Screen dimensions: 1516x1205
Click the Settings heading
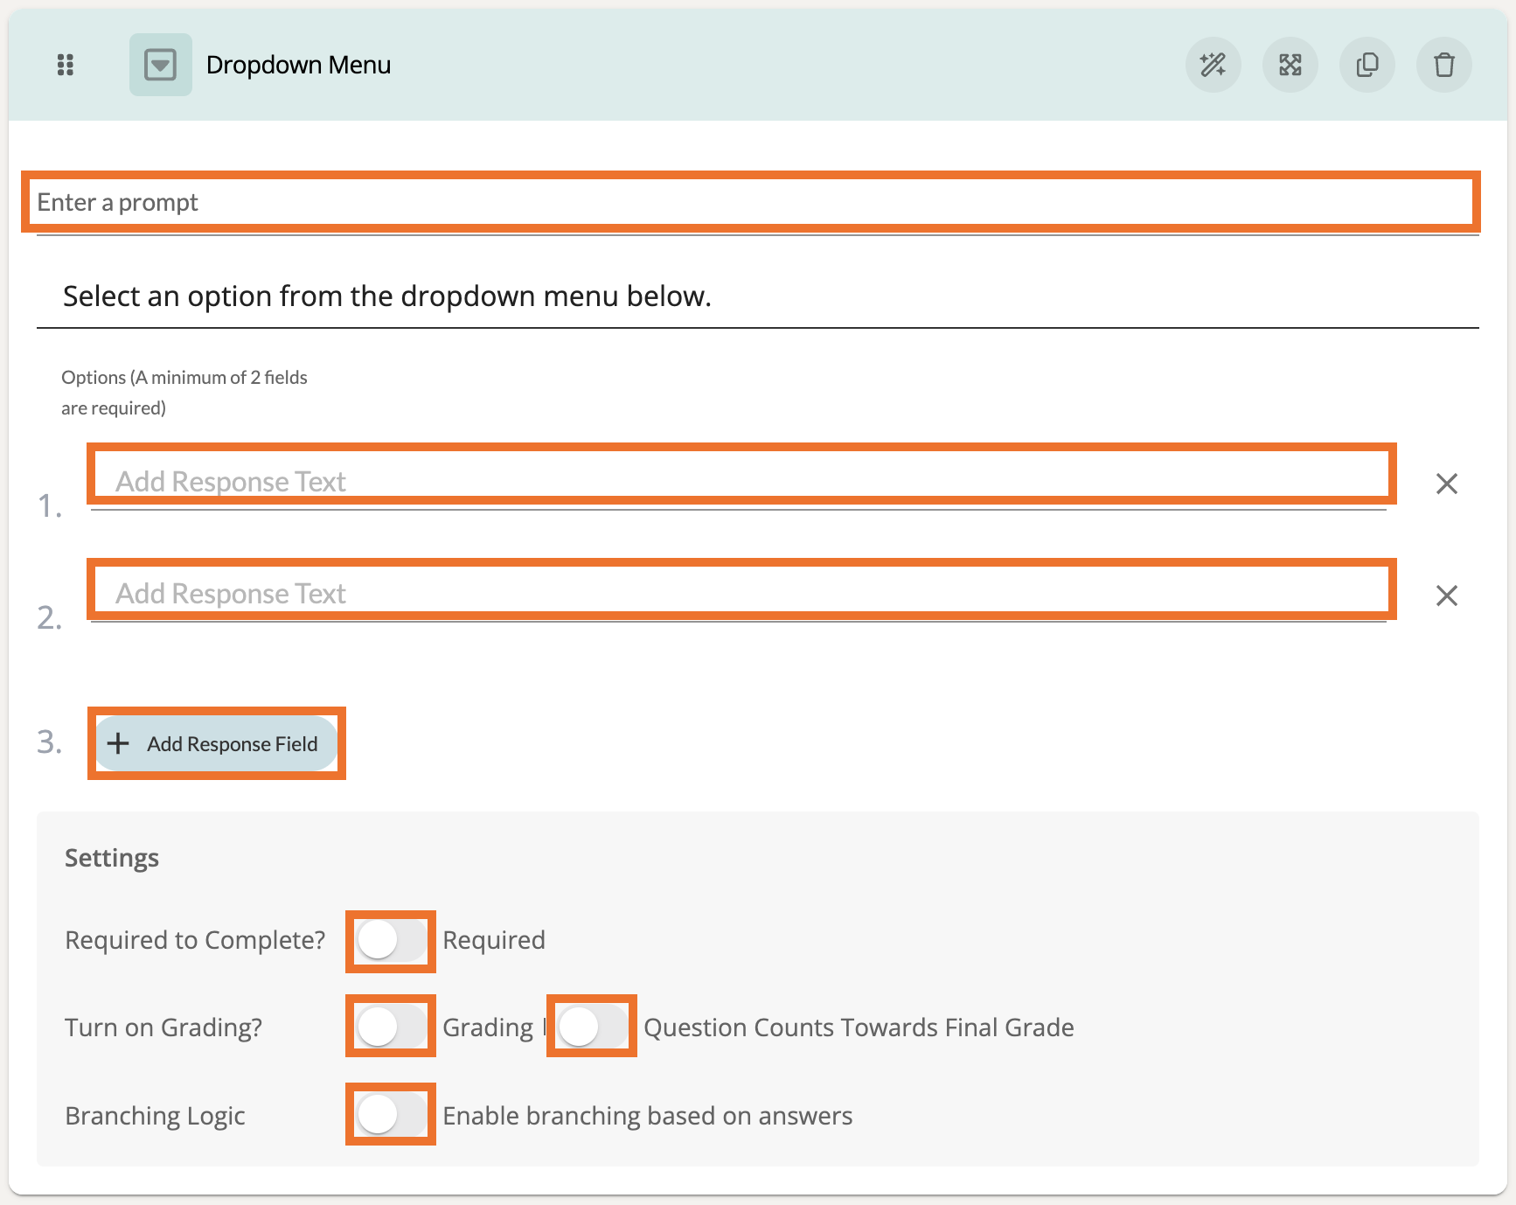pyautogui.click(x=112, y=858)
